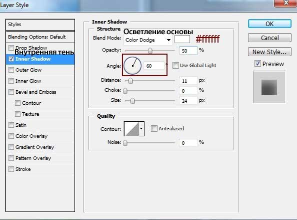
Task: Click the Noise value field
Action: tap(188, 143)
